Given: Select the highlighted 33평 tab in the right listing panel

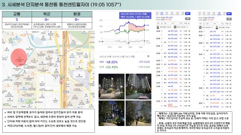Looking at the screenshot, I should 219,14.
